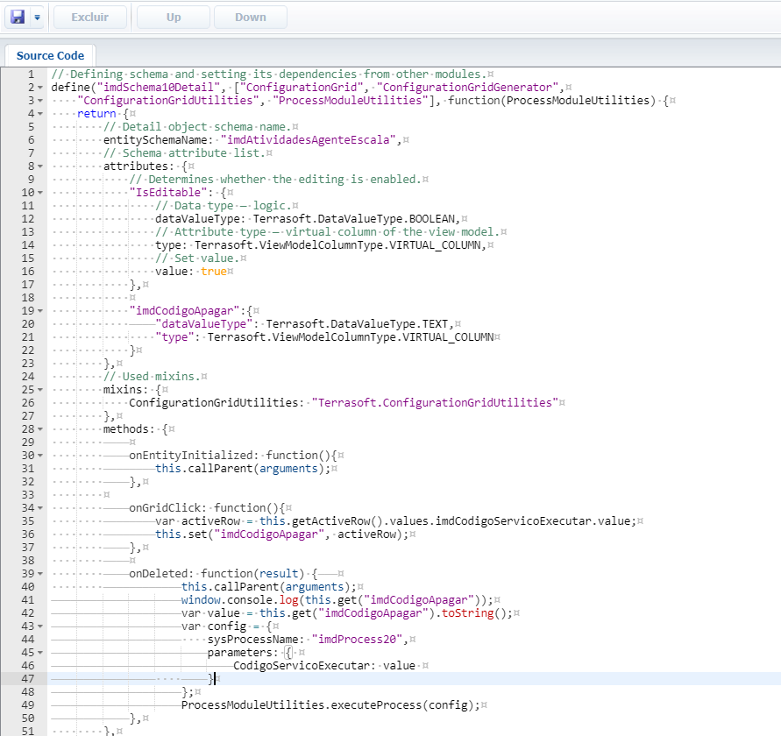
Task: Collapse the attributes block at line 8
Action: 40,166
